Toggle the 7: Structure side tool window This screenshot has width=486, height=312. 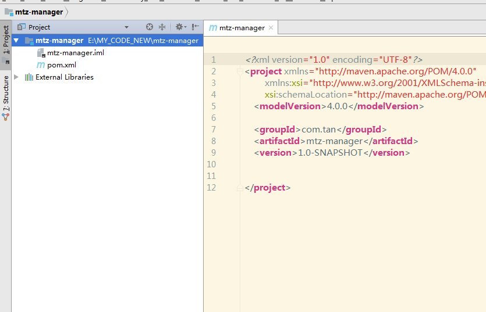6,93
